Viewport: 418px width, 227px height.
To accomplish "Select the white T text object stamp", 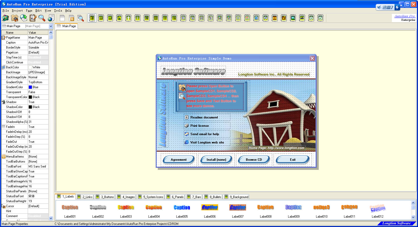I will [138, 18].
